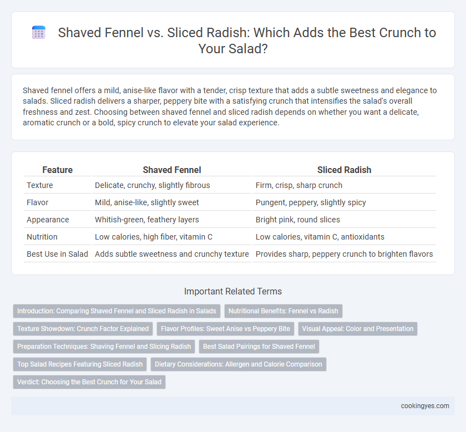Open Texture Showdown: Crunch Factor Explained
This screenshot has width=466, height=432.
pos(83,329)
